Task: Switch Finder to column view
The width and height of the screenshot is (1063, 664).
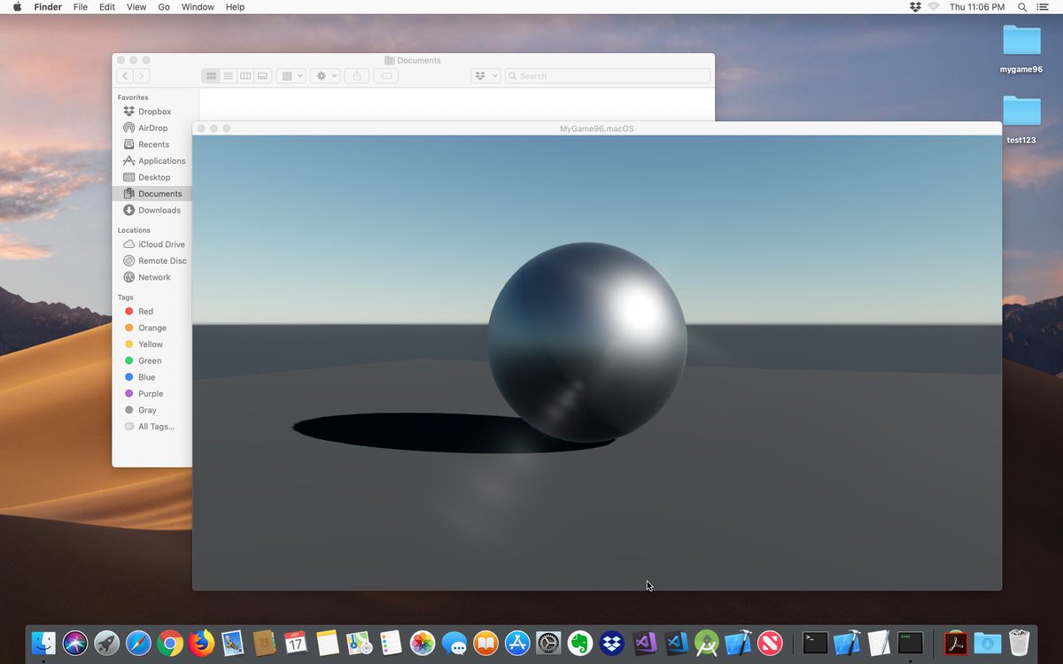Action: 245,76
